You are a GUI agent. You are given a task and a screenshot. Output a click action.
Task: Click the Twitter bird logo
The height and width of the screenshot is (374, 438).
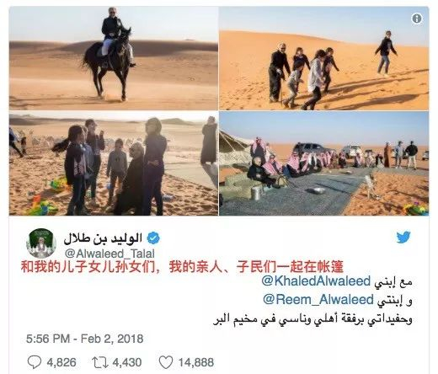(403, 237)
